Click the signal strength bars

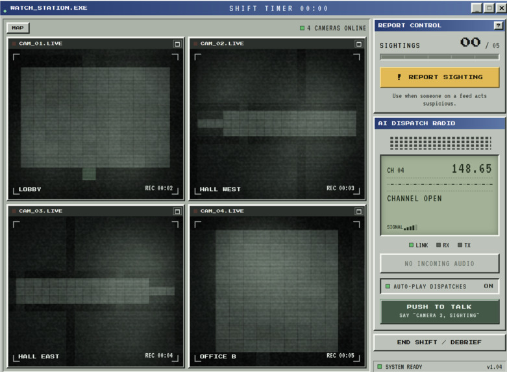[x=410, y=227]
